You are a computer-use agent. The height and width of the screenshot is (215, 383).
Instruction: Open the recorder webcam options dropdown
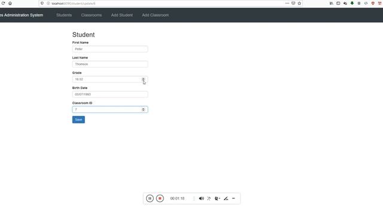click(217, 198)
